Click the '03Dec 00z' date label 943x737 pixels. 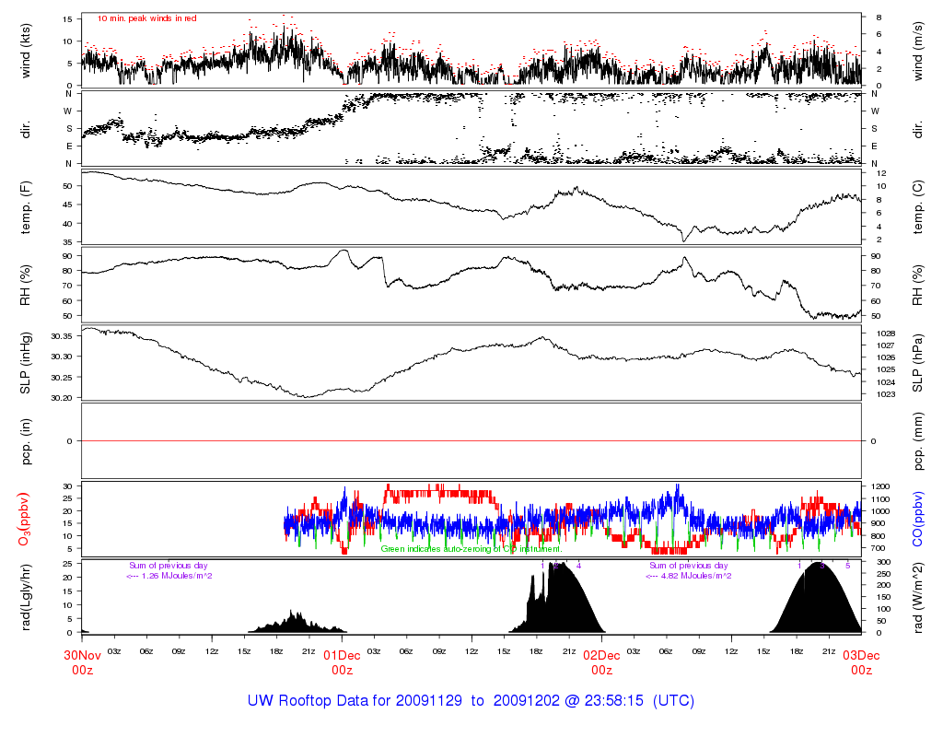point(861,662)
